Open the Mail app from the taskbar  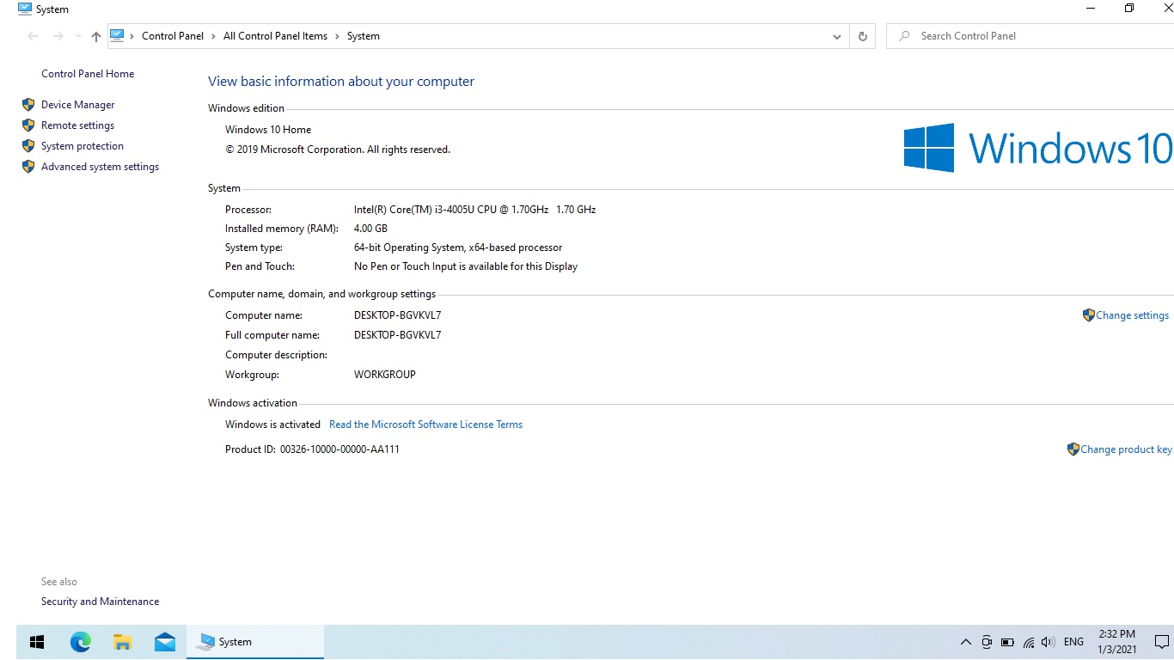(165, 642)
